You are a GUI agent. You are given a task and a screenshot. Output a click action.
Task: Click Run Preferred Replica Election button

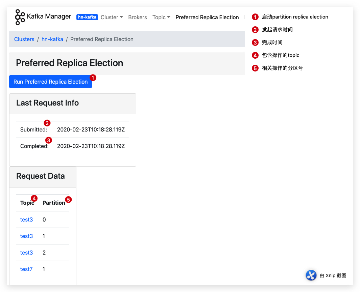[50, 82]
